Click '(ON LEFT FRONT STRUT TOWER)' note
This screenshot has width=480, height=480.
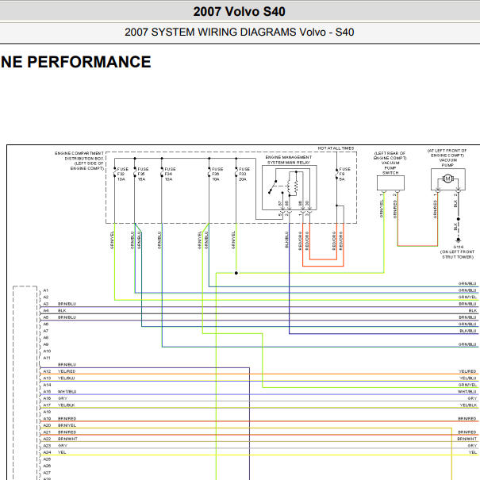457,255
